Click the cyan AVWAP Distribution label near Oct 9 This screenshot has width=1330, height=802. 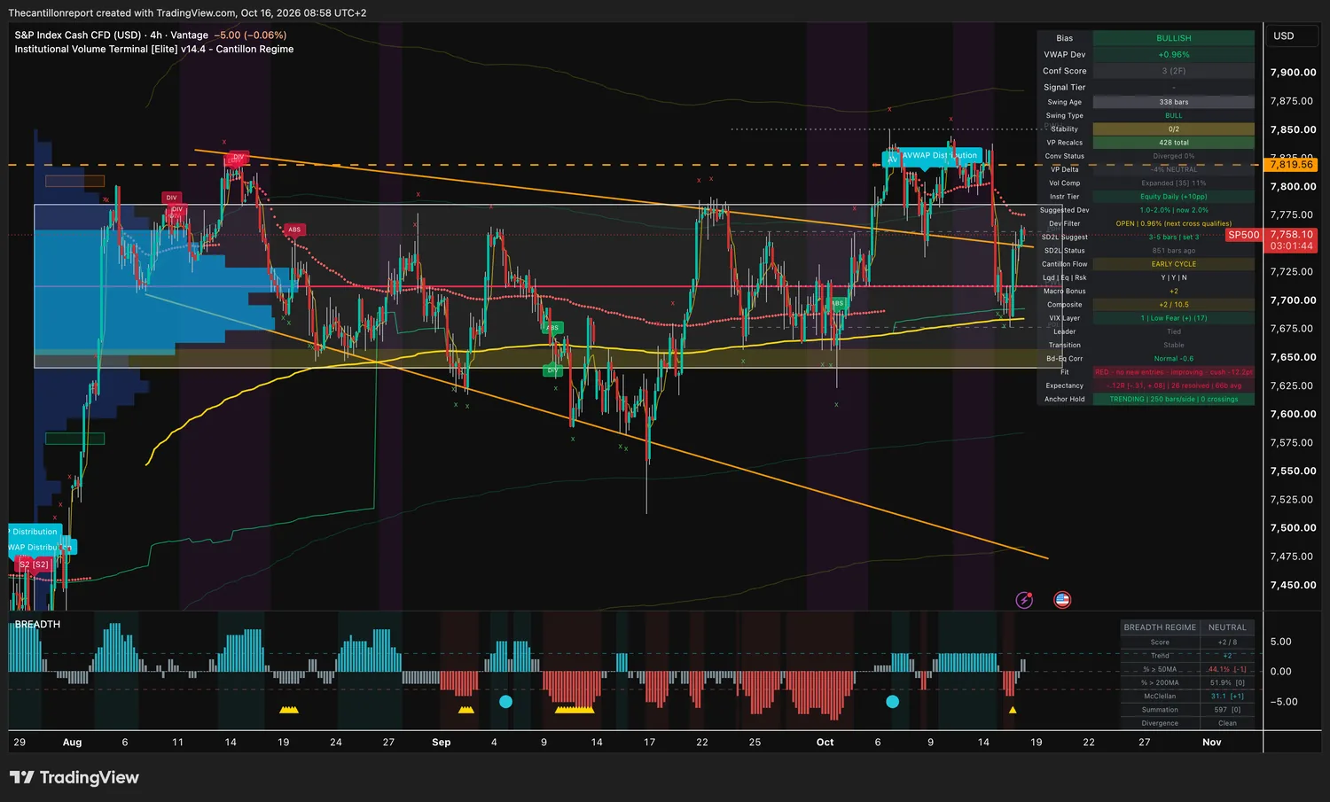[939, 156]
